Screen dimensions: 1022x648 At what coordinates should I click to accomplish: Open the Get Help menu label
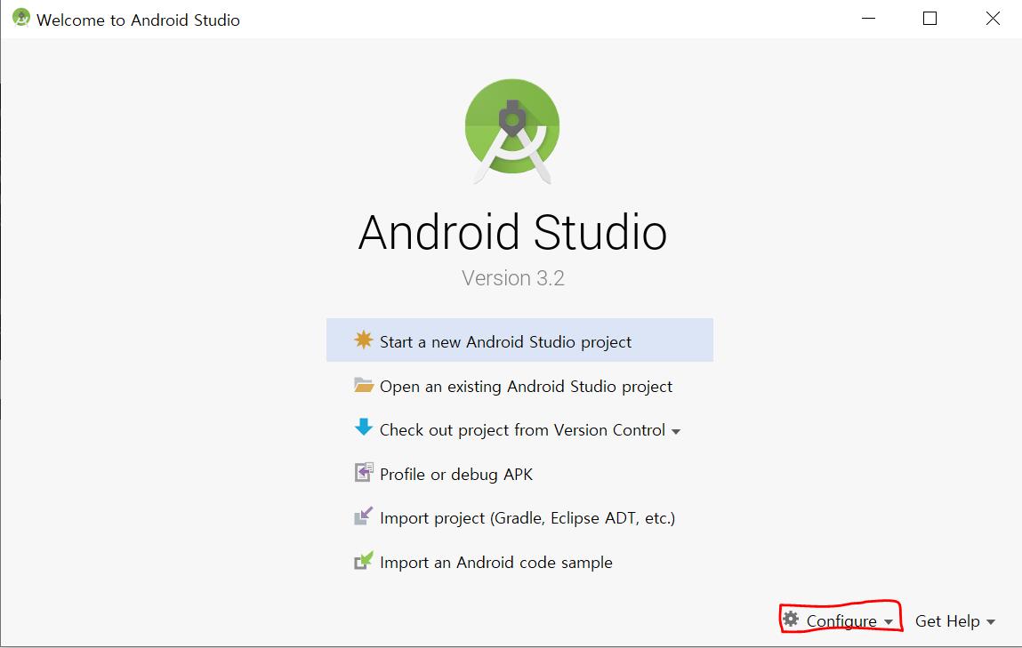947,621
